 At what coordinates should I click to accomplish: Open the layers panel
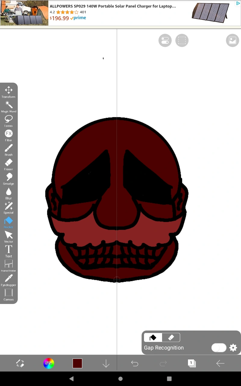pos(192,363)
